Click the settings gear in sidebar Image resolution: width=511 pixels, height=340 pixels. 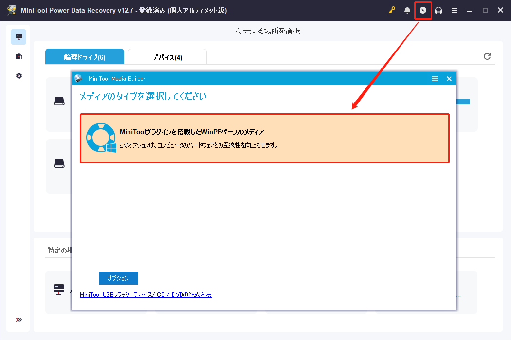[x=18, y=75]
